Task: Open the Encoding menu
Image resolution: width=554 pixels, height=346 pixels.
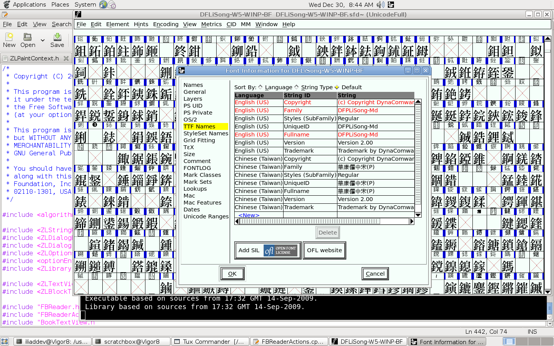Action: point(166,24)
